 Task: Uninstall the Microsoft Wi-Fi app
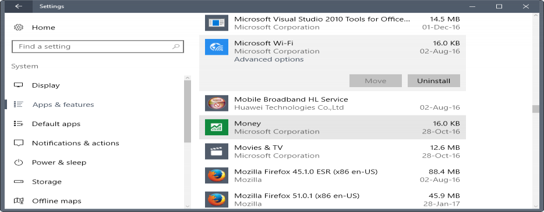click(434, 81)
